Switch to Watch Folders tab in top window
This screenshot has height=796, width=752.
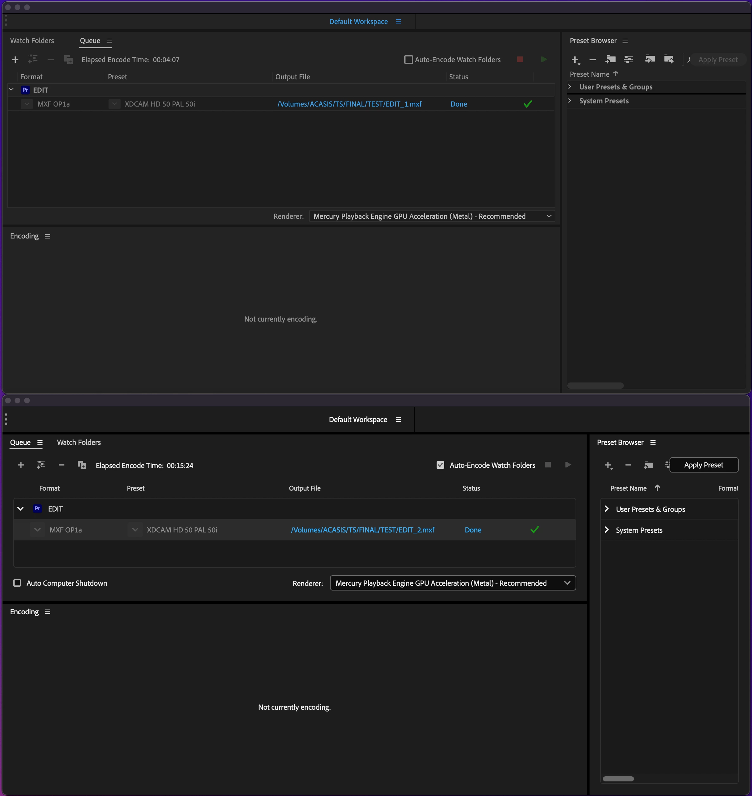(32, 41)
